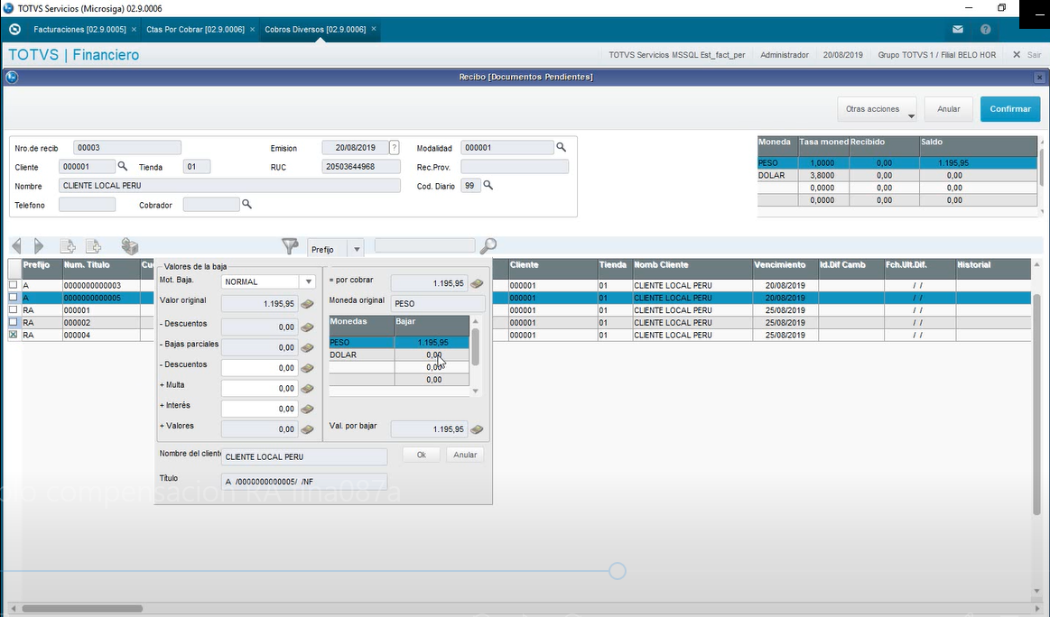This screenshot has width=1050, height=617.
Task: Go to next record arrow icon
Action: point(39,245)
